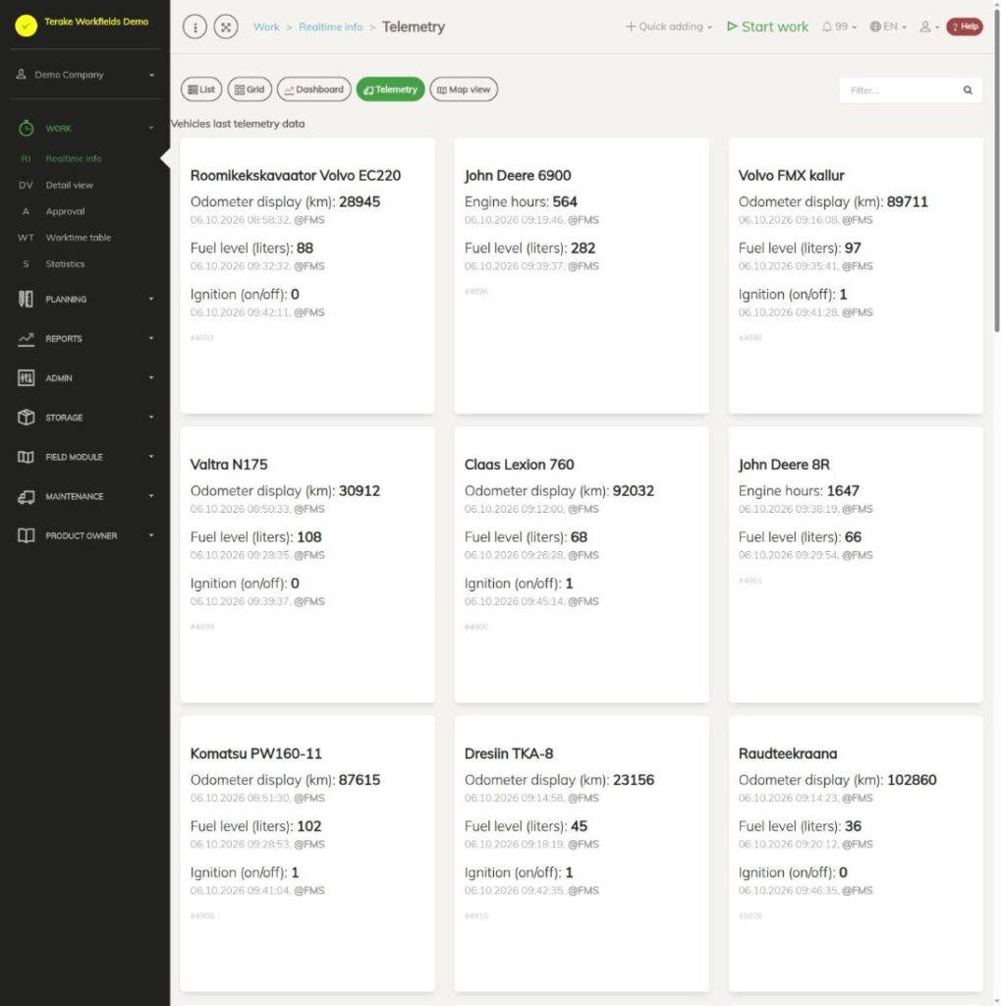Click the red Help button

(965, 27)
